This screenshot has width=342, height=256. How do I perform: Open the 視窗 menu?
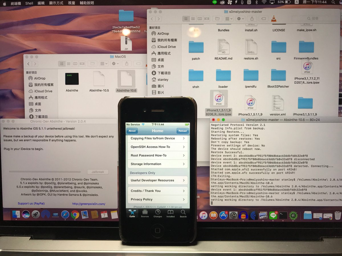pos(72,3)
